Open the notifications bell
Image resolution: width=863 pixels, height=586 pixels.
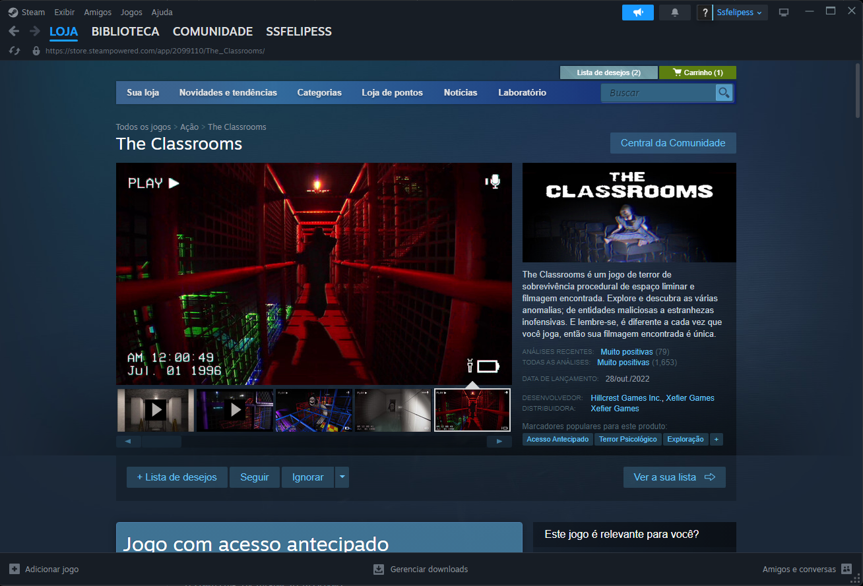coord(675,13)
